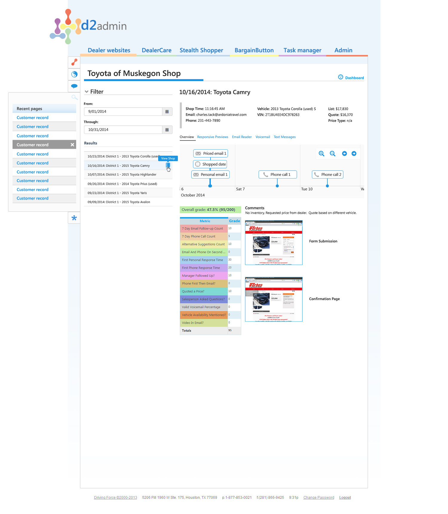Open the Dealer websites menu

(109, 50)
